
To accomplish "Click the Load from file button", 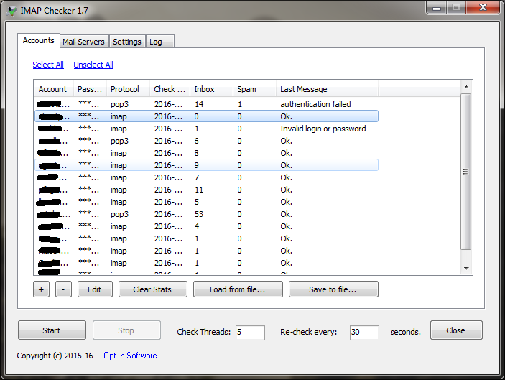I will click(x=236, y=289).
